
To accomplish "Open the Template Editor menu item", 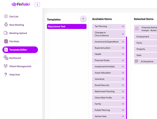I will pos(20,50).
